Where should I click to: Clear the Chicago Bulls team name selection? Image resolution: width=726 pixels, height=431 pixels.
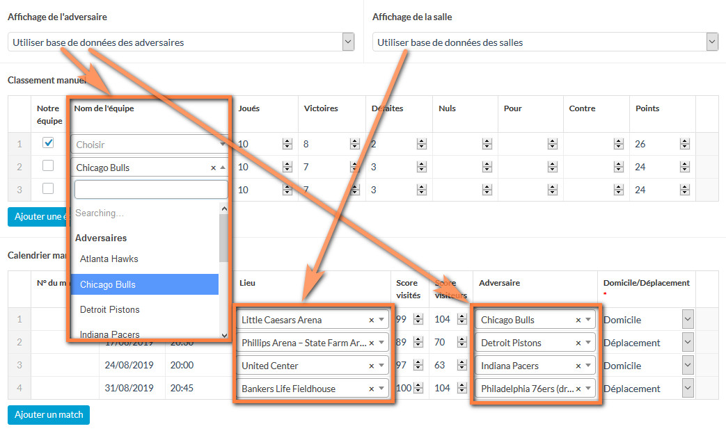(x=213, y=168)
